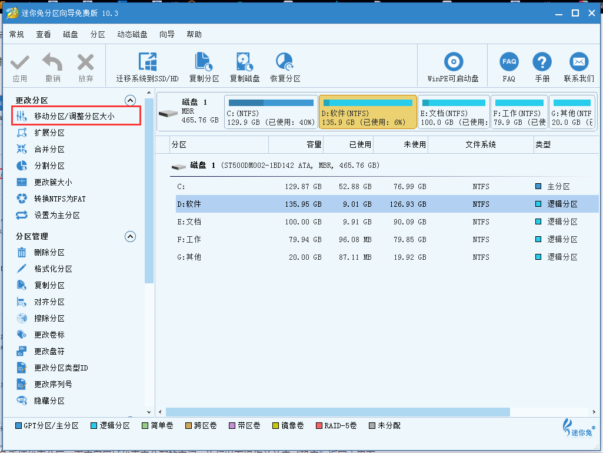Click the 撤销 (Undo) arrow icon

(x=53, y=62)
